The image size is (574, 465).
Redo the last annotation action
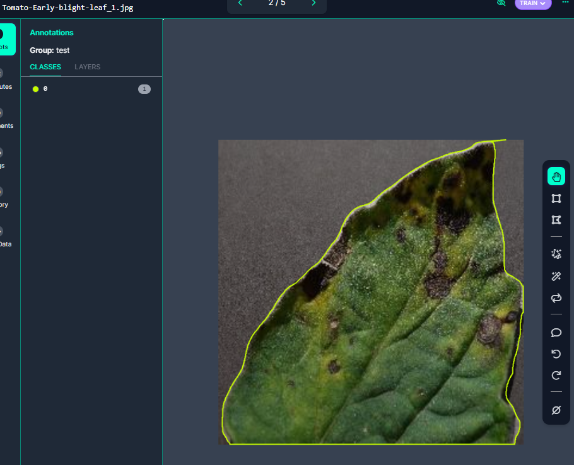click(x=556, y=375)
